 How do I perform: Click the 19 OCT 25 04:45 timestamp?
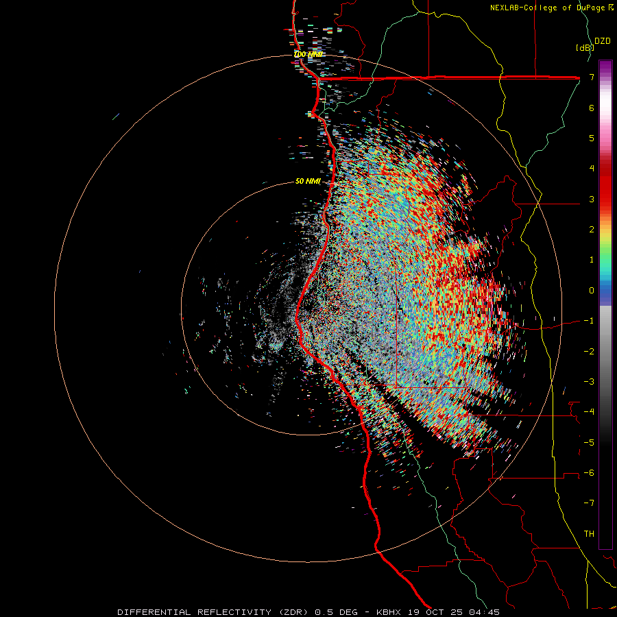pos(452,612)
